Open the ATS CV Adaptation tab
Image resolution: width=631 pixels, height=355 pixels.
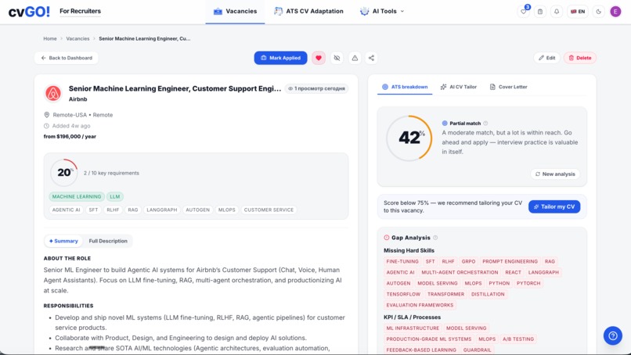tap(308, 11)
